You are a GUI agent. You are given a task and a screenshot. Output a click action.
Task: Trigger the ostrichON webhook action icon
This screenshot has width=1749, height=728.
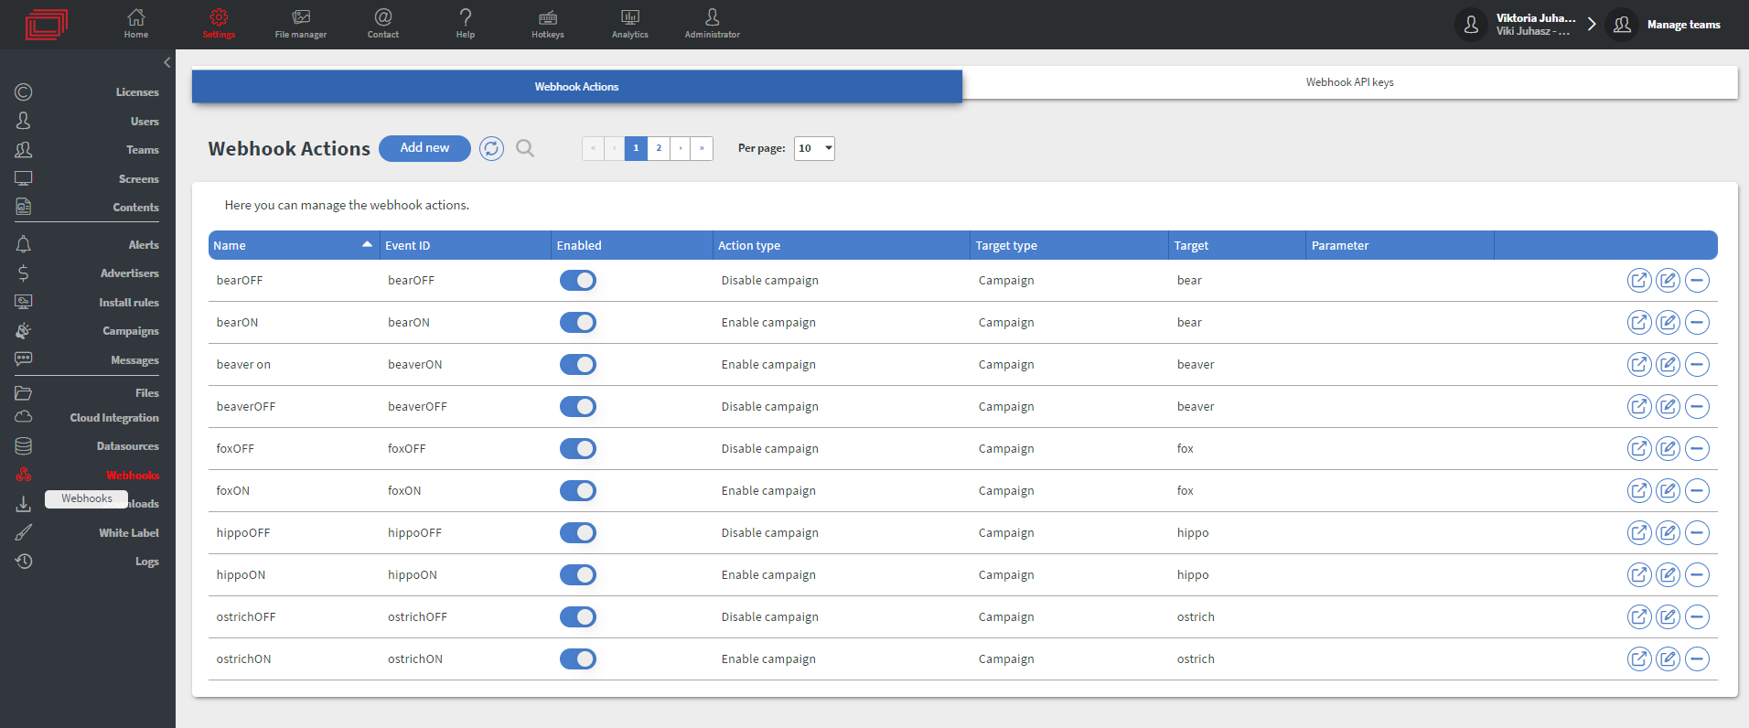pos(1639,659)
